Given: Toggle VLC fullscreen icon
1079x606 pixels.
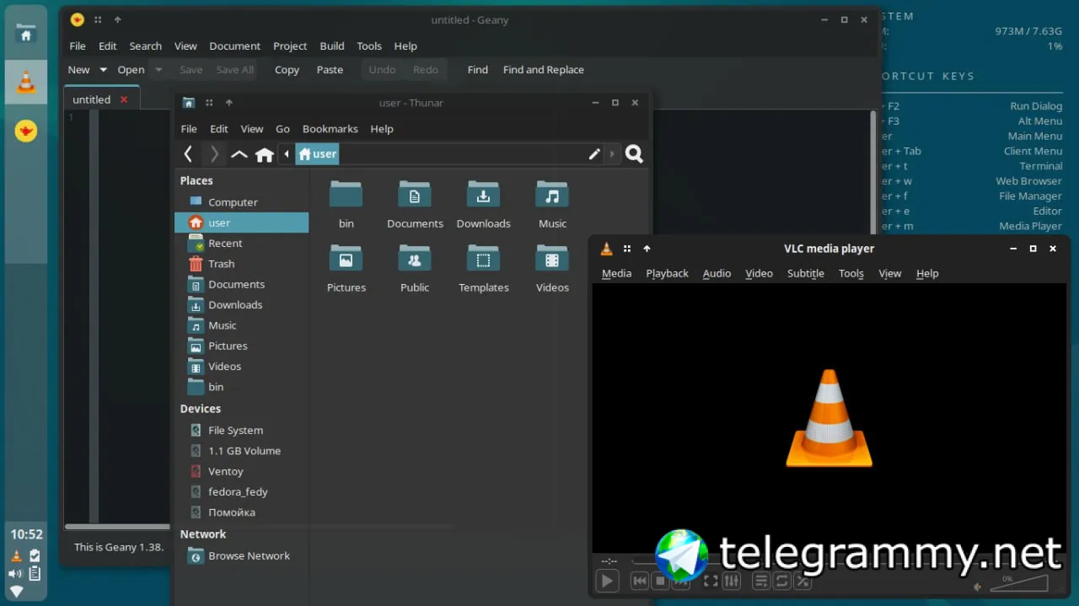Looking at the screenshot, I should pyautogui.click(x=711, y=581).
